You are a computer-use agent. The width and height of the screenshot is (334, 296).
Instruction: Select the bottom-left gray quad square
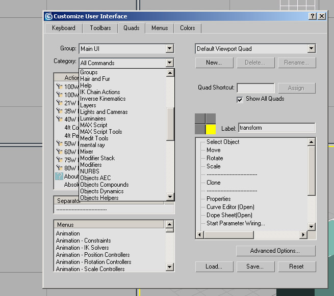[200, 129]
